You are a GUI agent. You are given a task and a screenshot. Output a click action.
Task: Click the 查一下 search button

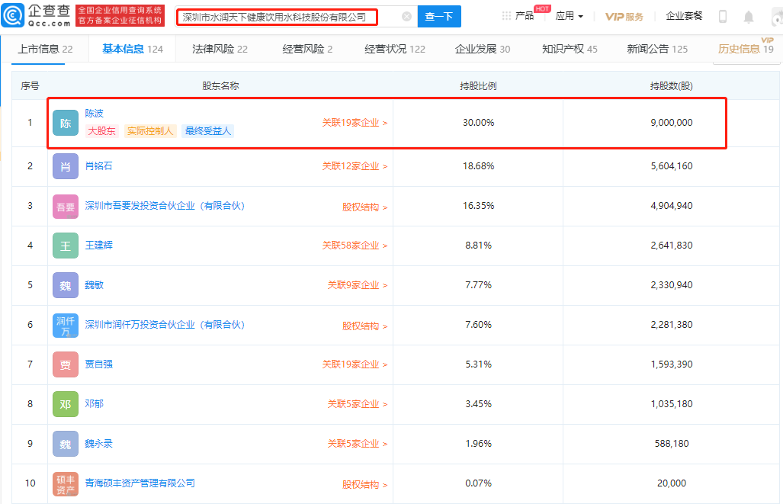439,17
